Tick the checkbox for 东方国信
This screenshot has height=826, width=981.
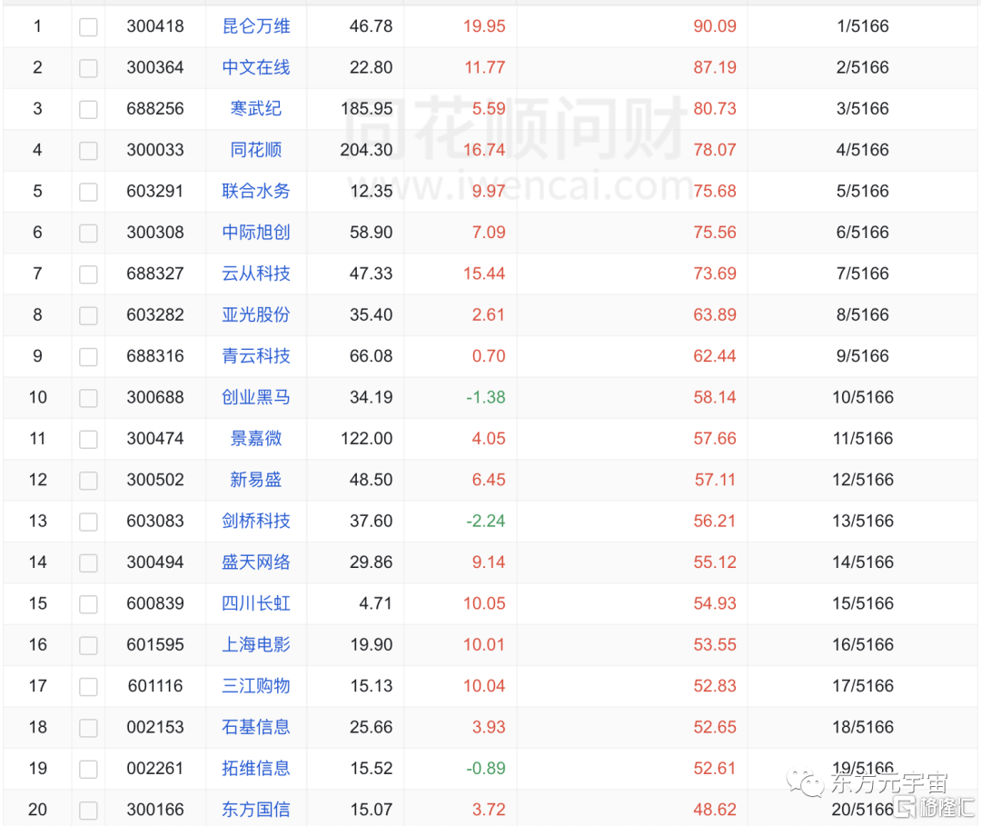[x=88, y=811]
